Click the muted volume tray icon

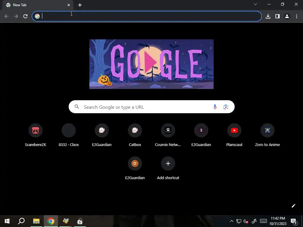(246, 221)
